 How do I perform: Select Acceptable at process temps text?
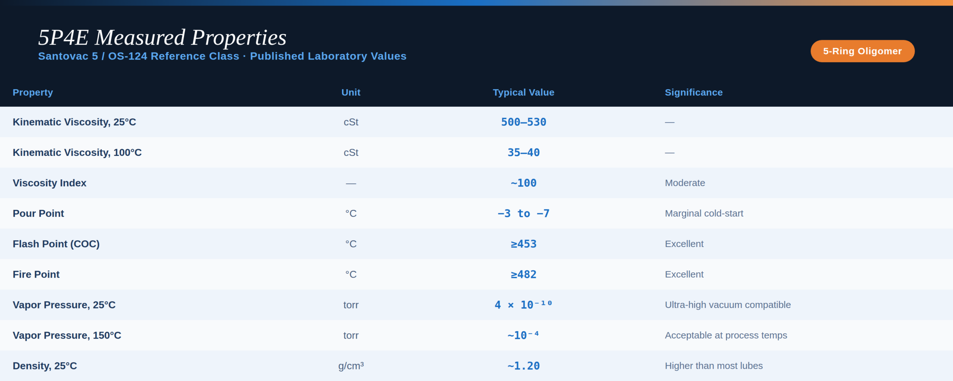[726, 336]
